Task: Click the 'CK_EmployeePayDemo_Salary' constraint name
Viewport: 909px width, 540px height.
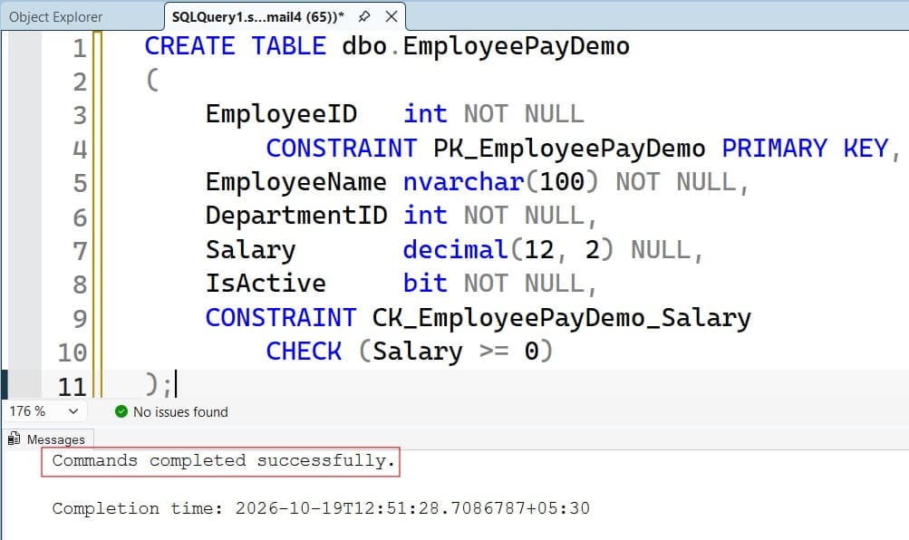Action: [x=561, y=318]
